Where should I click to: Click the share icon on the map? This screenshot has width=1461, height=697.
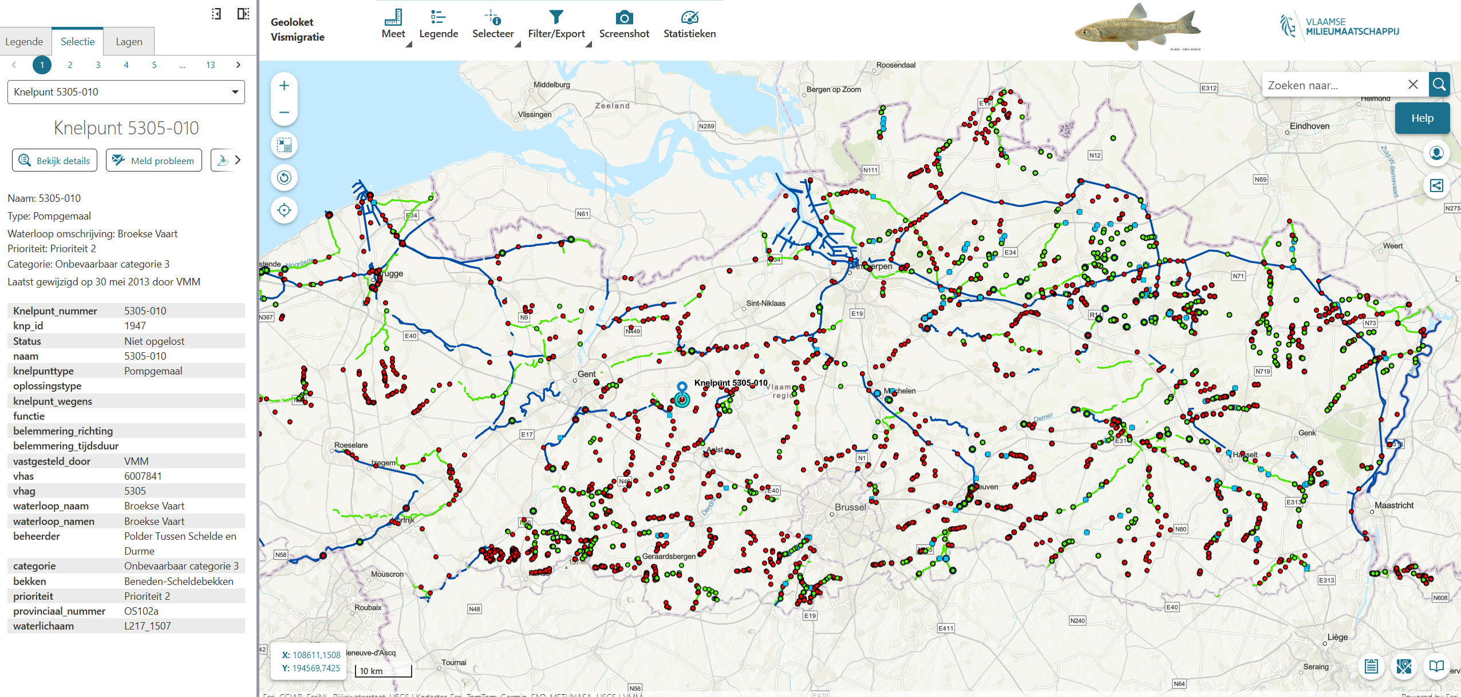tap(1436, 186)
